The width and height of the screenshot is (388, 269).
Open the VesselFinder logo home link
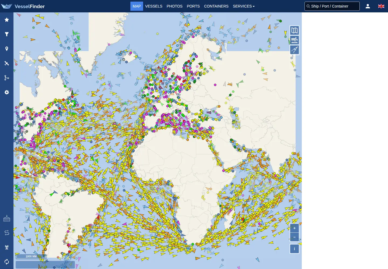(23, 6)
